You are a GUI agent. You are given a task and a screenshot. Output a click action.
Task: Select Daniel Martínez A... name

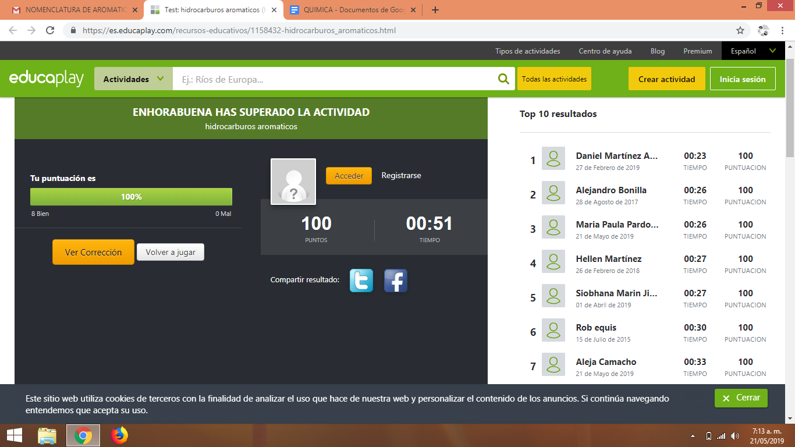617,156
